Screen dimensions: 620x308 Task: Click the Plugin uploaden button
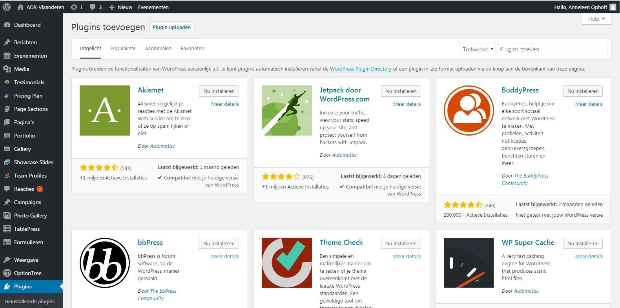pyautogui.click(x=171, y=27)
